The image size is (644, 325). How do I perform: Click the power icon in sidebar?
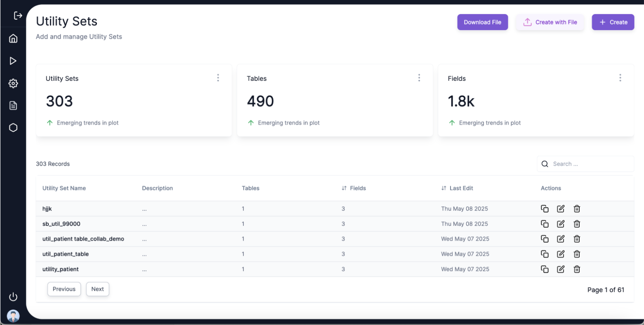[13, 297]
